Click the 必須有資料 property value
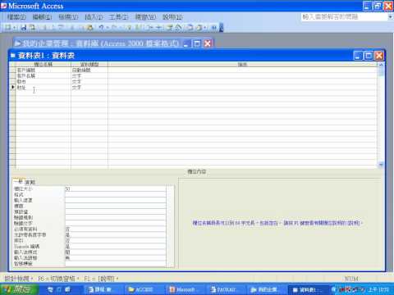 [x=115, y=229]
